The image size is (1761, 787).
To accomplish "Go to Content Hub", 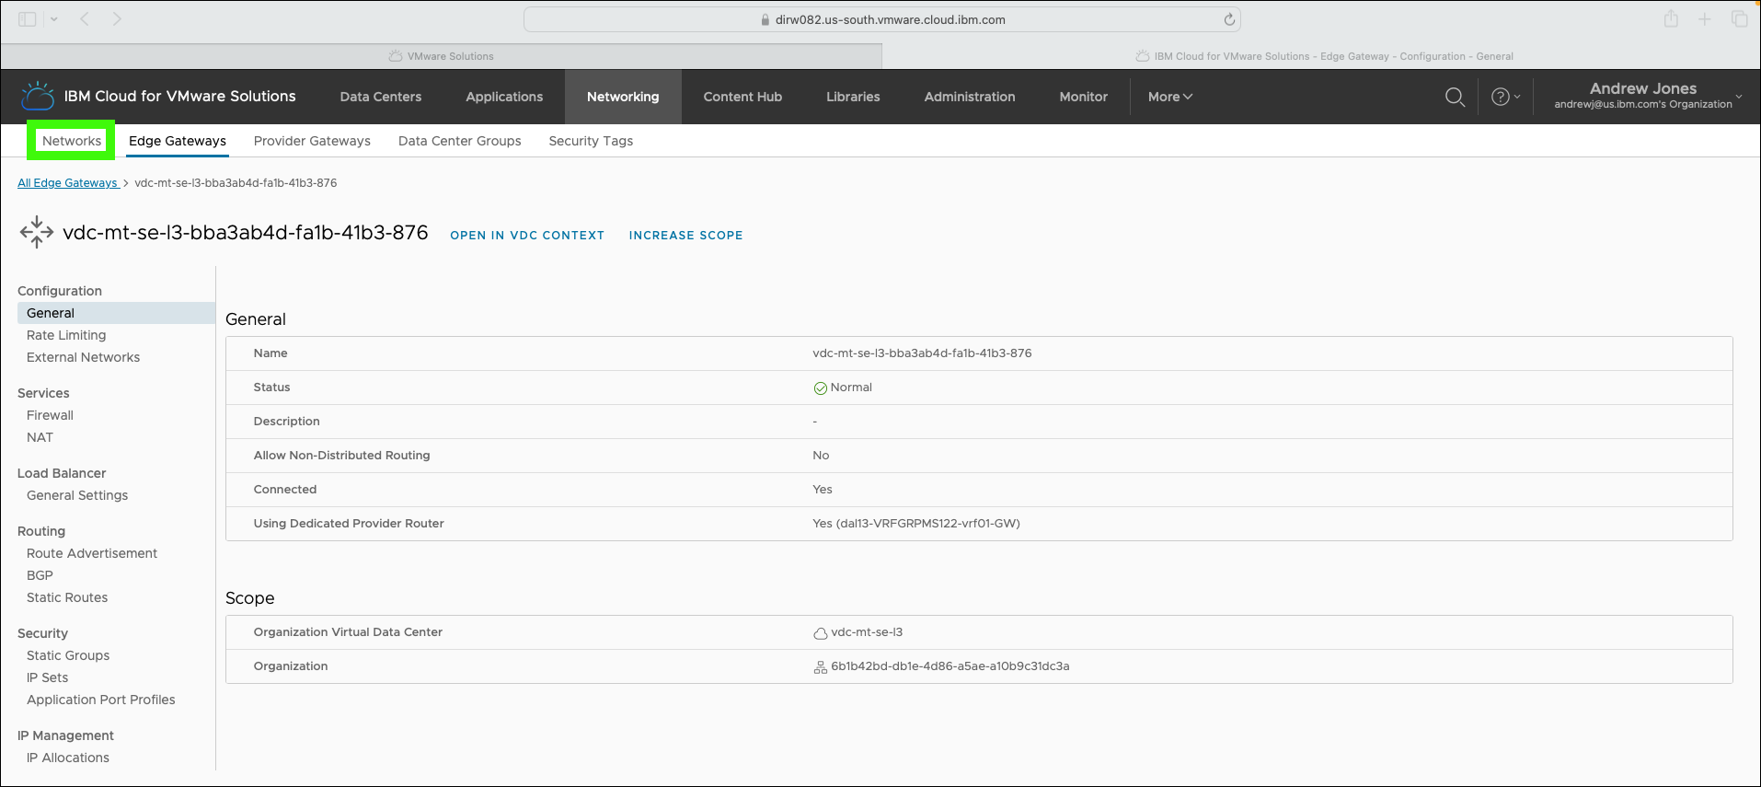I will tap(742, 97).
